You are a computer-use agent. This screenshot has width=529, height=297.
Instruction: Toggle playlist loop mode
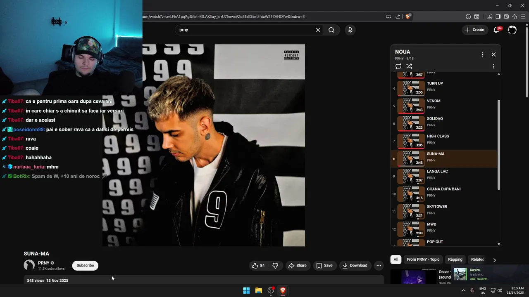398,66
